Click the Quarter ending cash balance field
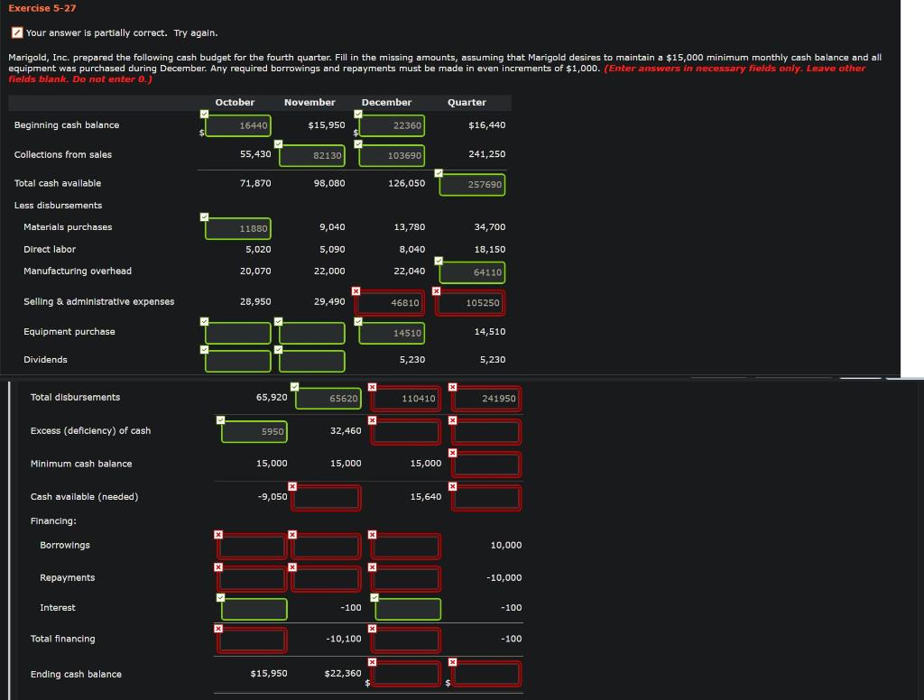924x700 pixels. click(486, 674)
